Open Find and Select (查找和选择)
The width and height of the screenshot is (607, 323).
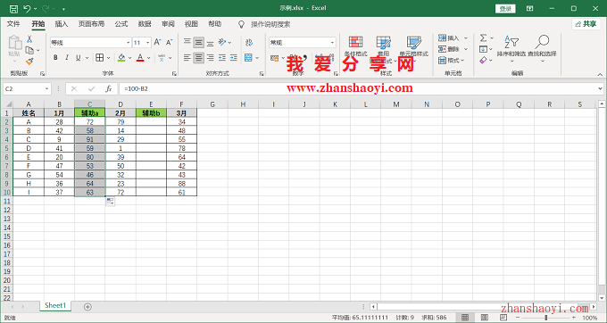pyautogui.click(x=542, y=47)
